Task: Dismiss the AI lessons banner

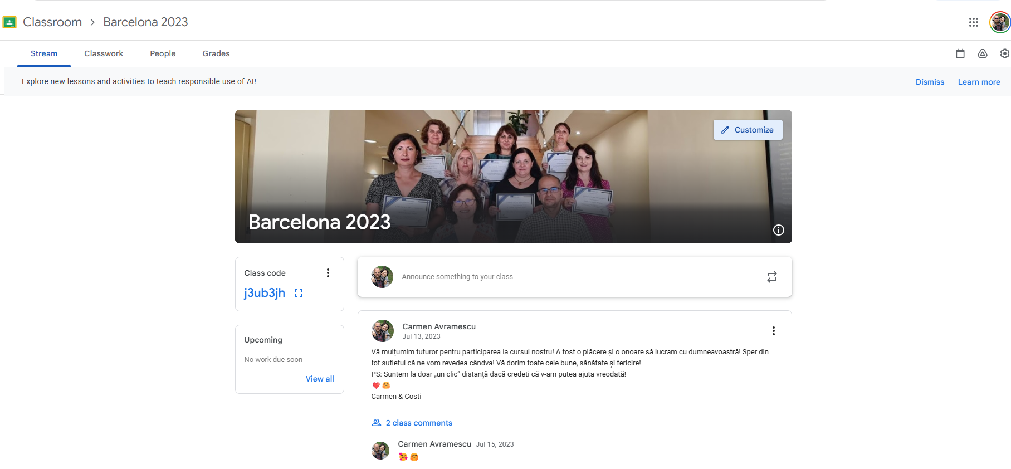Action: [930, 82]
